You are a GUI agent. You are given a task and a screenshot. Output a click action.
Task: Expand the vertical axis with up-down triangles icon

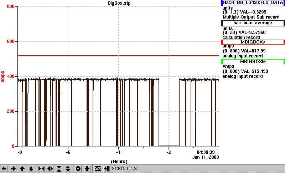tap(68, 169)
